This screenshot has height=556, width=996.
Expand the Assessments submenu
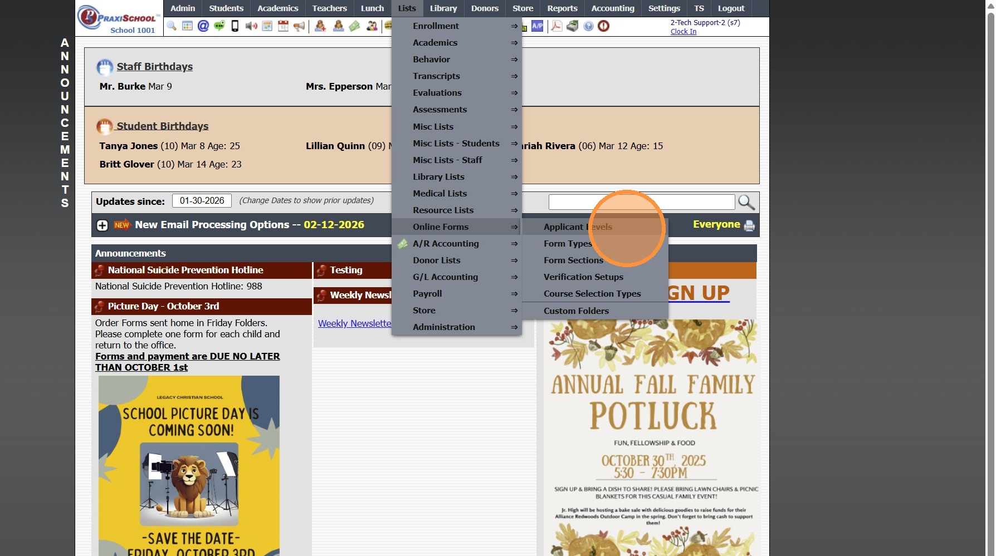(456, 110)
